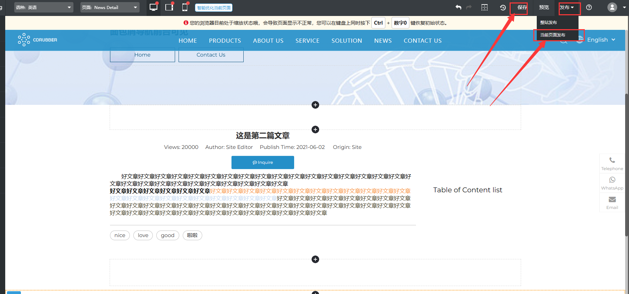Switch to tablet preview mode
The width and height of the screenshot is (629, 294).
coord(169,7)
